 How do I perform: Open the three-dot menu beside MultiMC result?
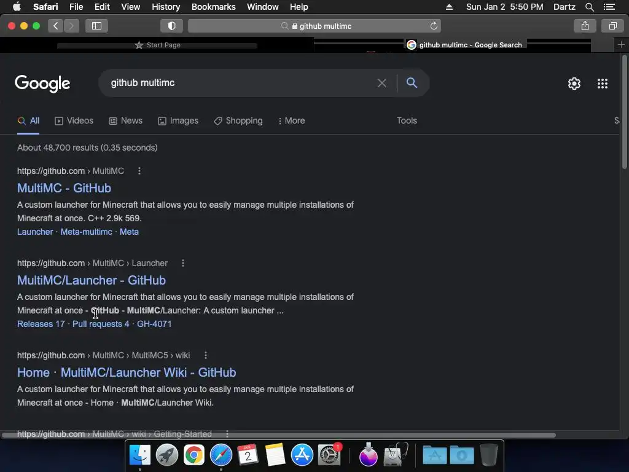pyautogui.click(x=139, y=171)
